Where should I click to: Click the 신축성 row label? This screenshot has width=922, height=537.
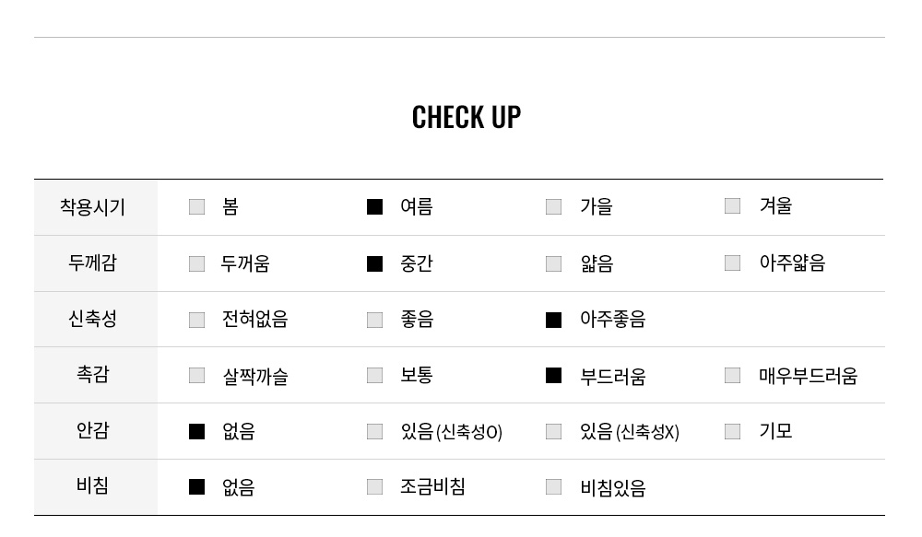click(x=93, y=319)
